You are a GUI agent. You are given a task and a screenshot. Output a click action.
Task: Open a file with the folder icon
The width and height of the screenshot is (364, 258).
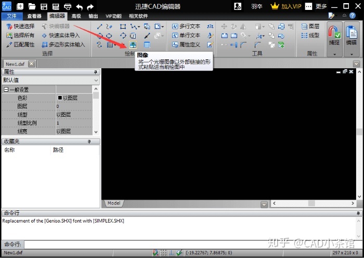pyautogui.click(x=32, y=6)
